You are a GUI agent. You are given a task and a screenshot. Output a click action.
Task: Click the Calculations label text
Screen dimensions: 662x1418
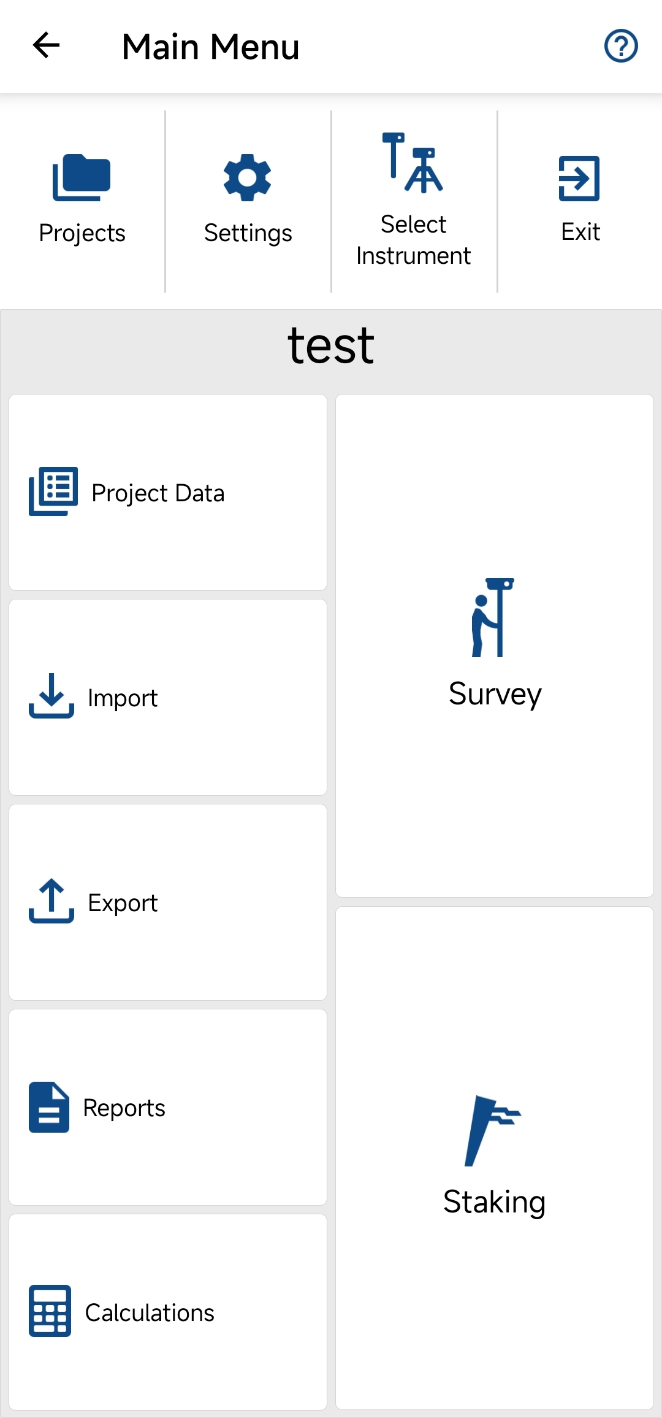coord(150,1313)
